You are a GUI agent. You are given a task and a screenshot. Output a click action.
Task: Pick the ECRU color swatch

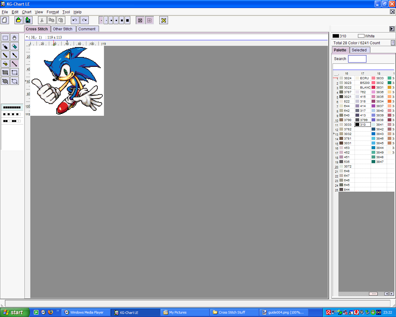tap(363, 78)
